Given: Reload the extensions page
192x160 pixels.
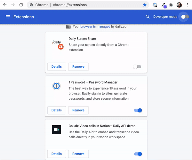Looking at the screenshot, I should coord(21,5).
